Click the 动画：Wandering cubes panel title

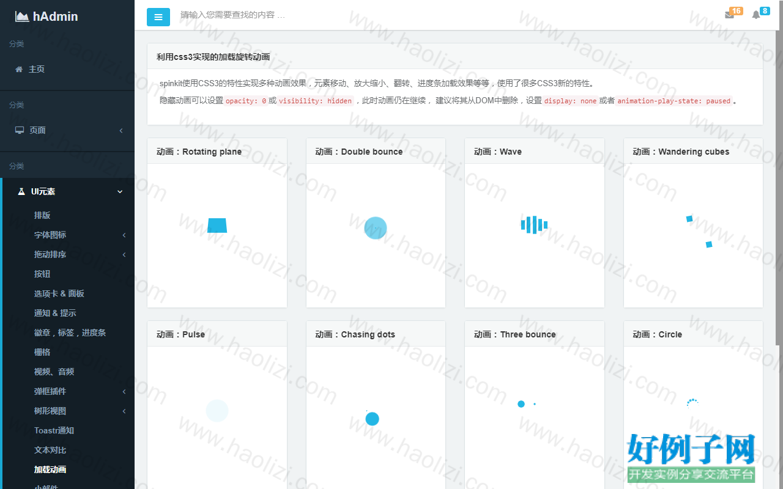pyautogui.click(x=681, y=152)
